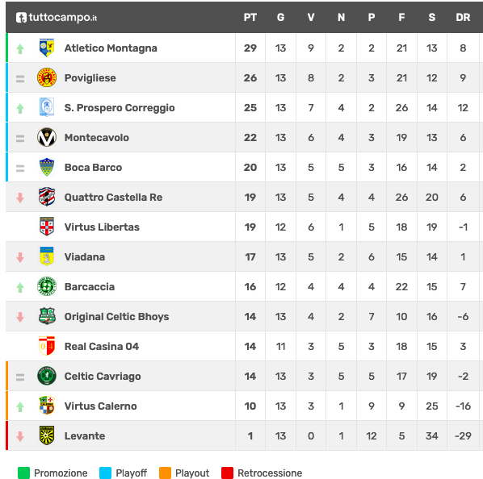Open the Real Casina 04 team link
This screenshot has height=479, width=483.
(x=102, y=346)
